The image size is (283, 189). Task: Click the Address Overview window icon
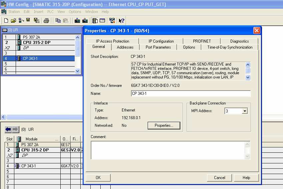pos(102,20)
